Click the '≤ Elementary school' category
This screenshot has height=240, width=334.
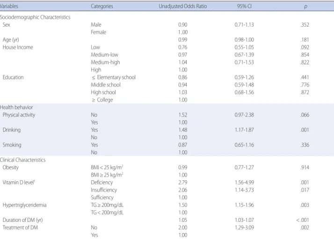114,77
